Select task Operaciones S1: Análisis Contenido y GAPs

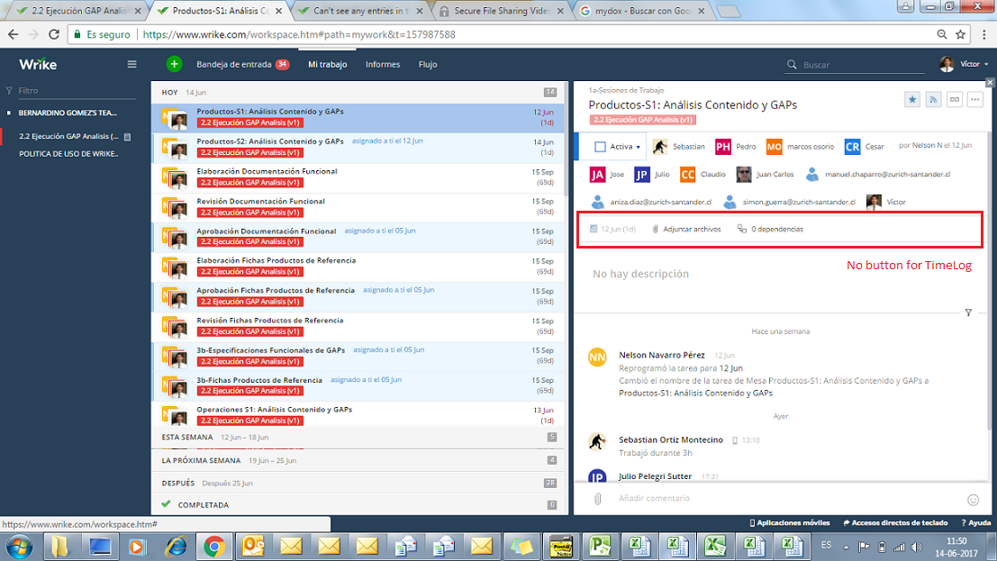pos(358,415)
